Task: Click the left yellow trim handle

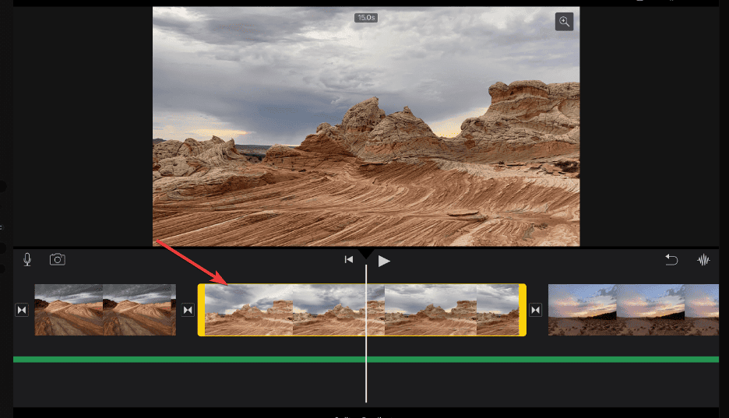Action: pyautogui.click(x=201, y=310)
